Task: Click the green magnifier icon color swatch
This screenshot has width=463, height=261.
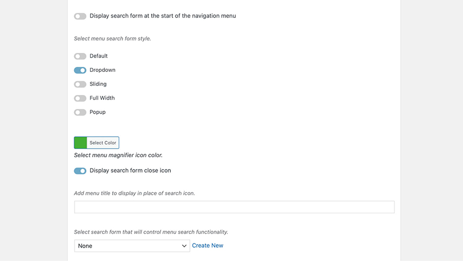Action: point(81,143)
